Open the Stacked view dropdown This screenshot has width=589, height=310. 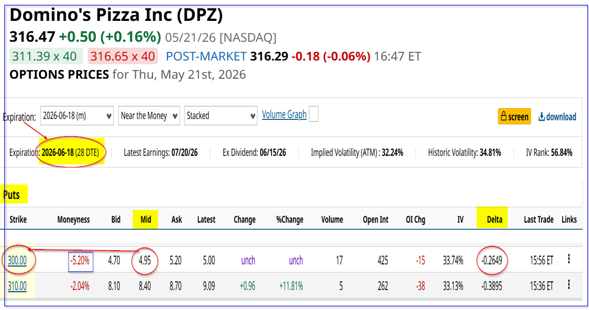coord(220,116)
